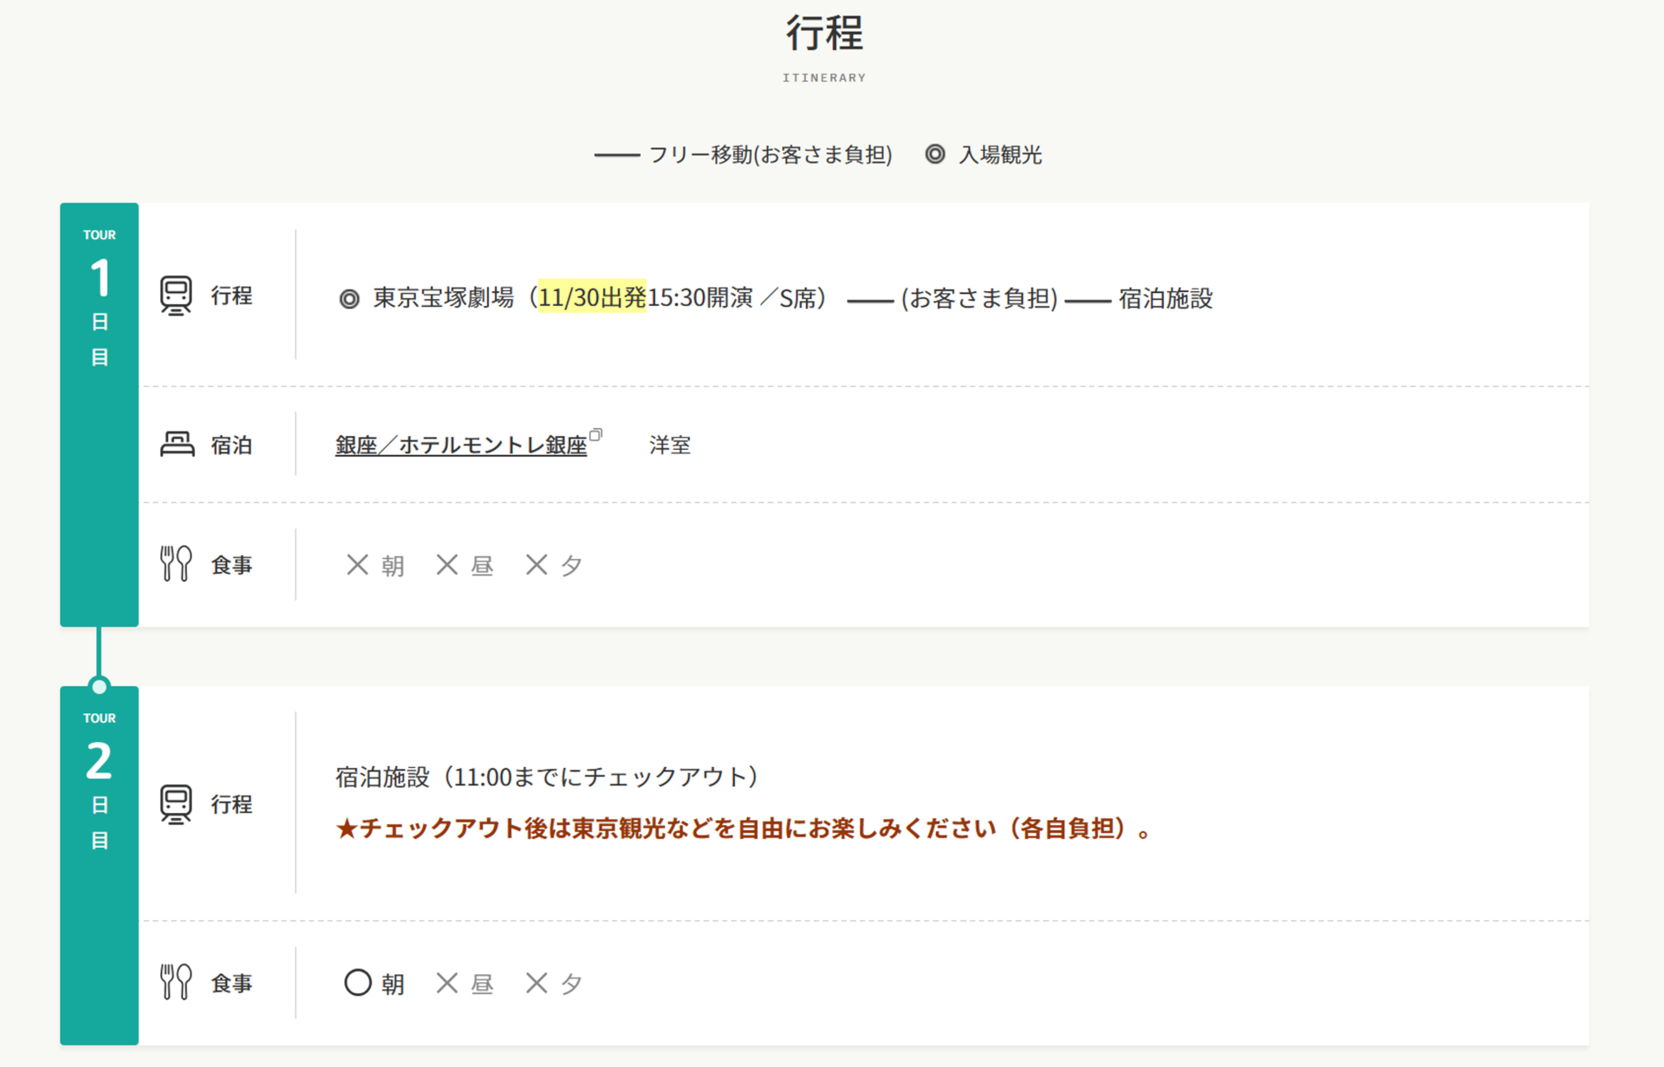Click the train icon beside Day 1 行程

tap(176, 295)
